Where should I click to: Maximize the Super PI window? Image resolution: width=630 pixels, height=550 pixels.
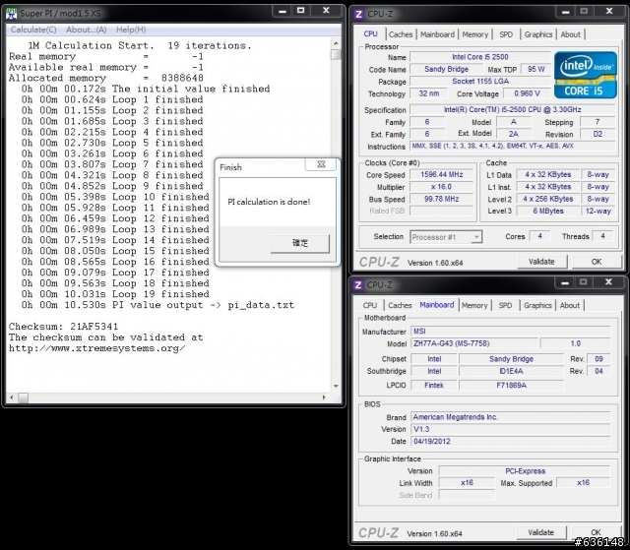tap(300, 11)
